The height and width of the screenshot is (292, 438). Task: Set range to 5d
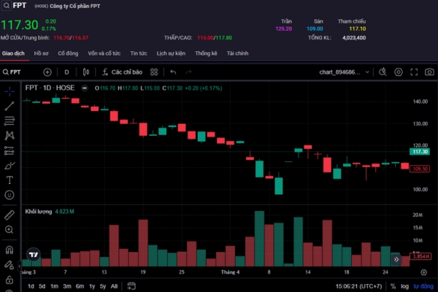pos(42,286)
